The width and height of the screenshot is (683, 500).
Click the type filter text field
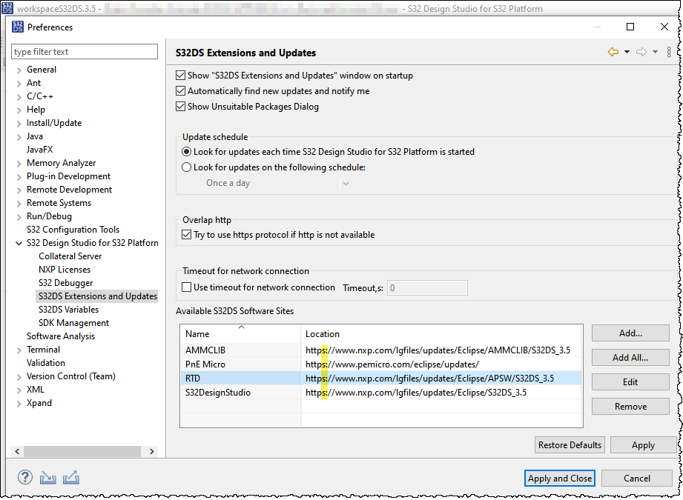click(x=85, y=52)
